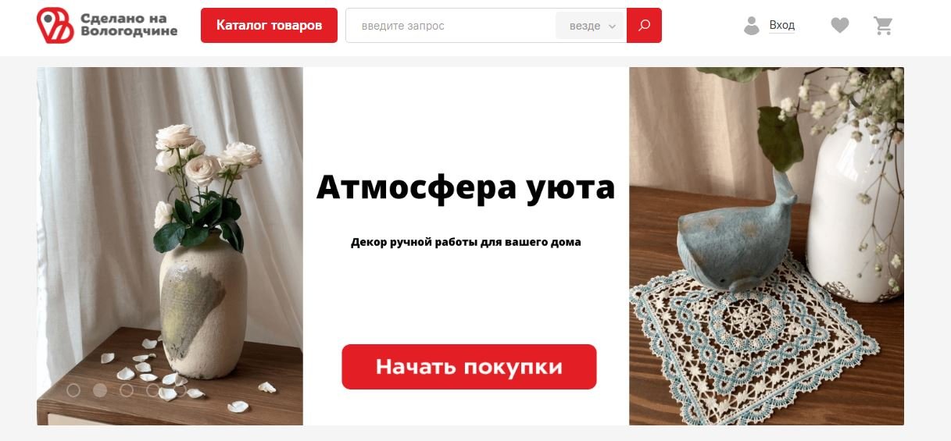951x441 pixels.
Task: Expand the везде search scope dropdown
Action: point(590,26)
